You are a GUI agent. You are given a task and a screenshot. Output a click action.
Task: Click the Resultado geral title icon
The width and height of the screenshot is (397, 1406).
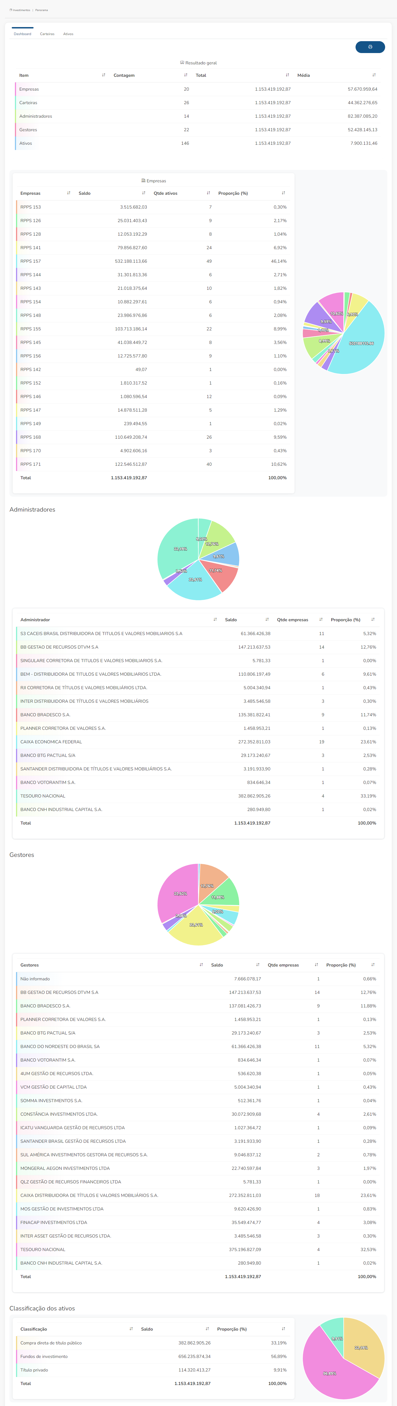(x=182, y=63)
